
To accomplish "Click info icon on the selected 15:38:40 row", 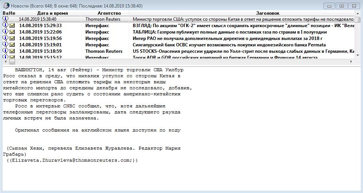I will tap(5, 19).
